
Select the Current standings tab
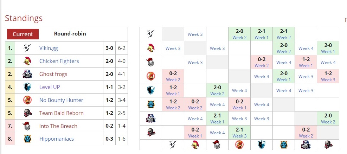tap(23, 34)
